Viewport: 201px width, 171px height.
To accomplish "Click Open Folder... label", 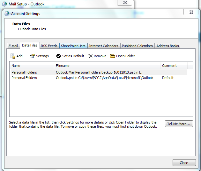I will pyautogui.click(x=127, y=56).
